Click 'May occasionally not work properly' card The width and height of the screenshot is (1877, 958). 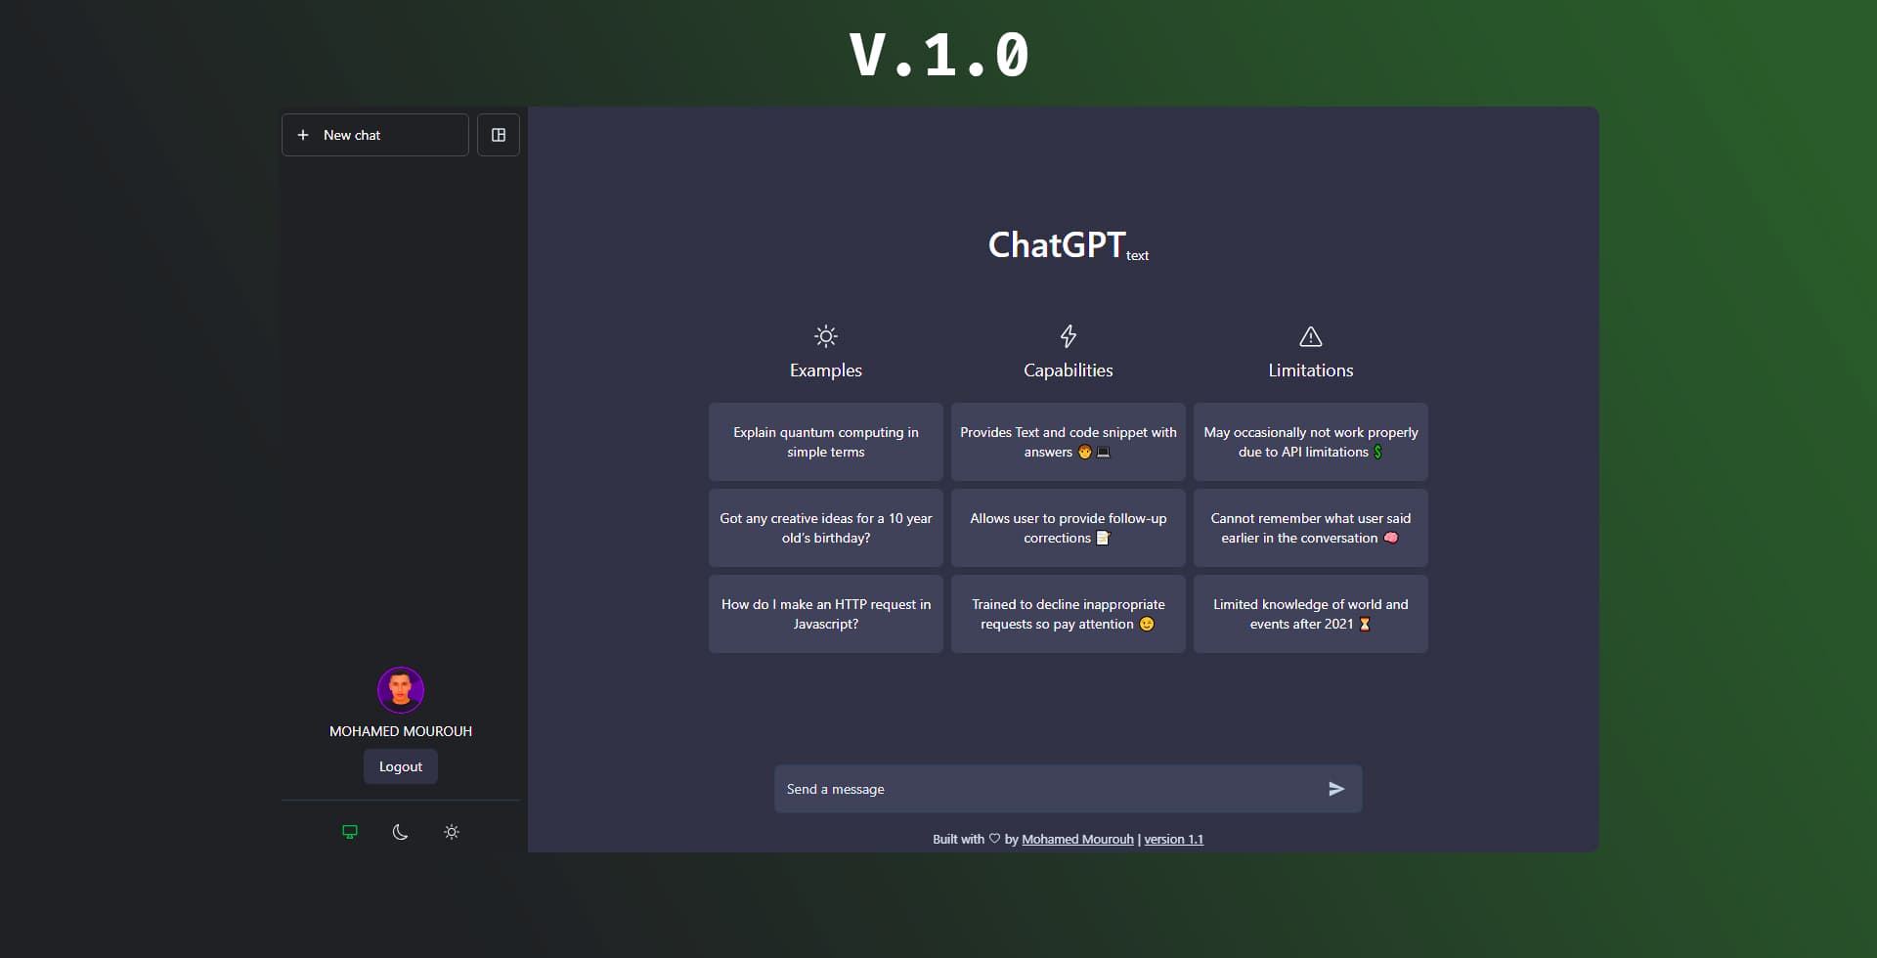pyautogui.click(x=1311, y=442)
